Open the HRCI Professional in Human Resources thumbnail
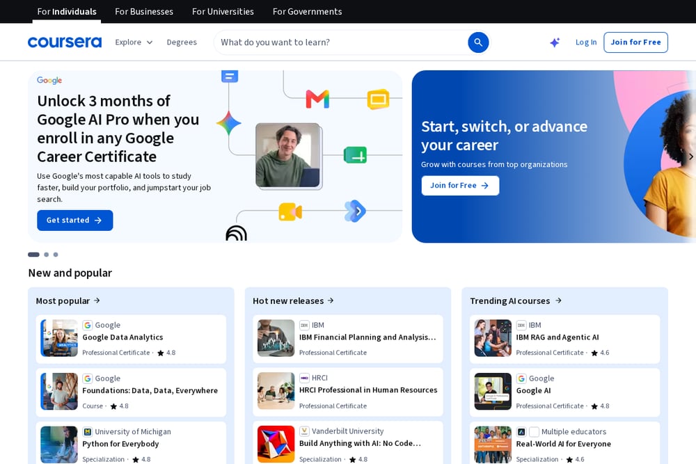Image resolution: width=696 pixels, height=464 pixels. pos(276,391)
